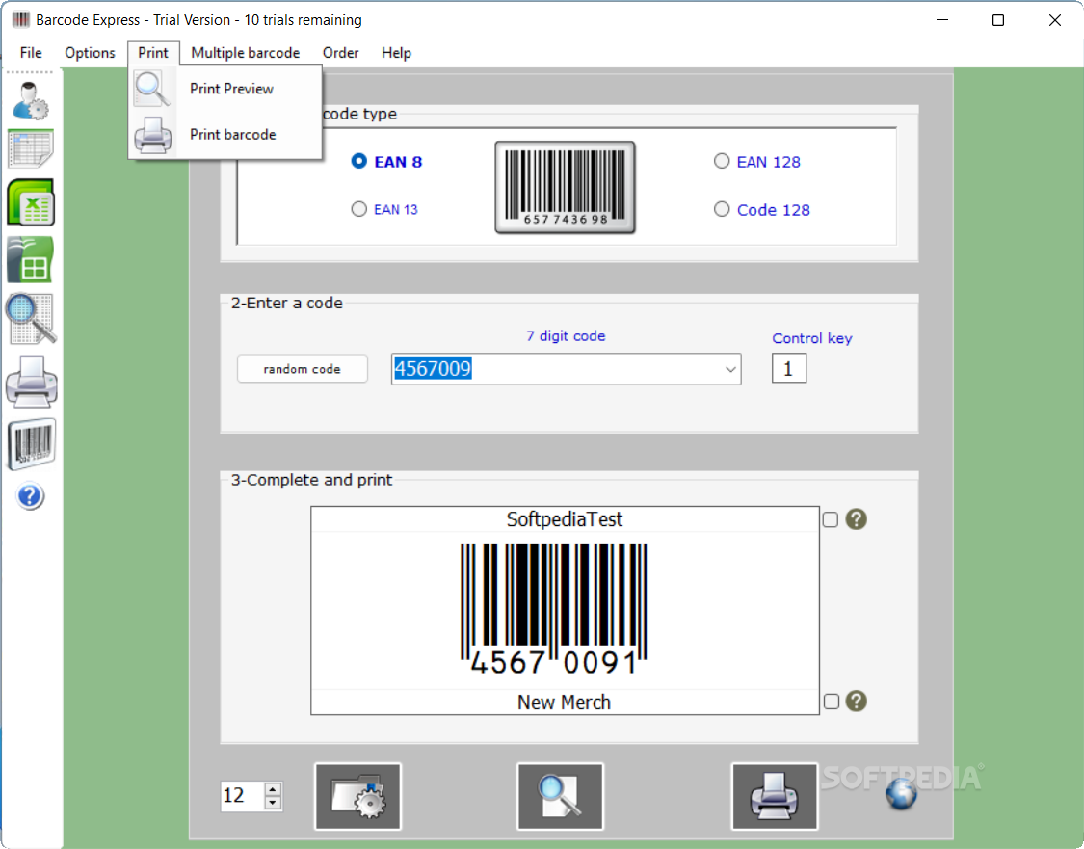Click the spreadsheet table sidebar icon

point(31,148)
